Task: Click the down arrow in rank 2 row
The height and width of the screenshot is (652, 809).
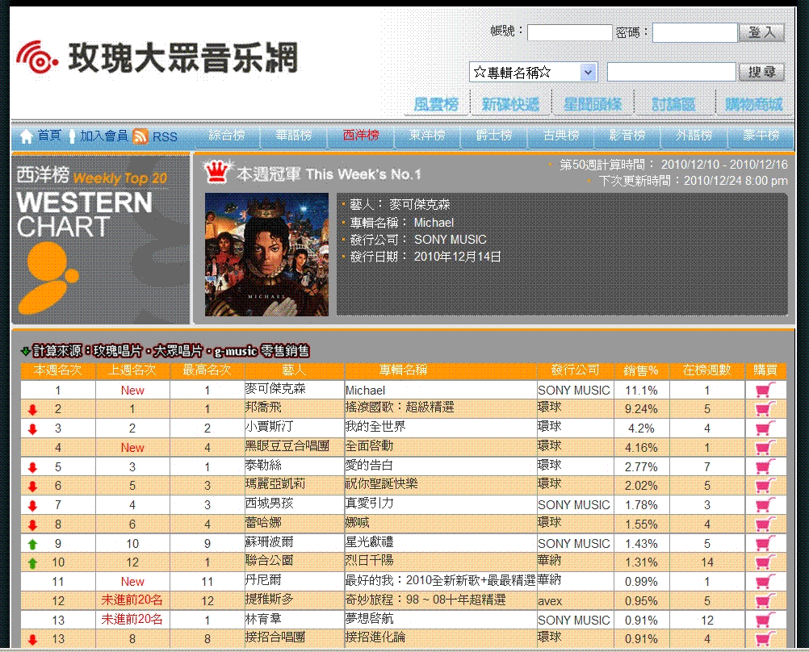Action: pos(32,410)
